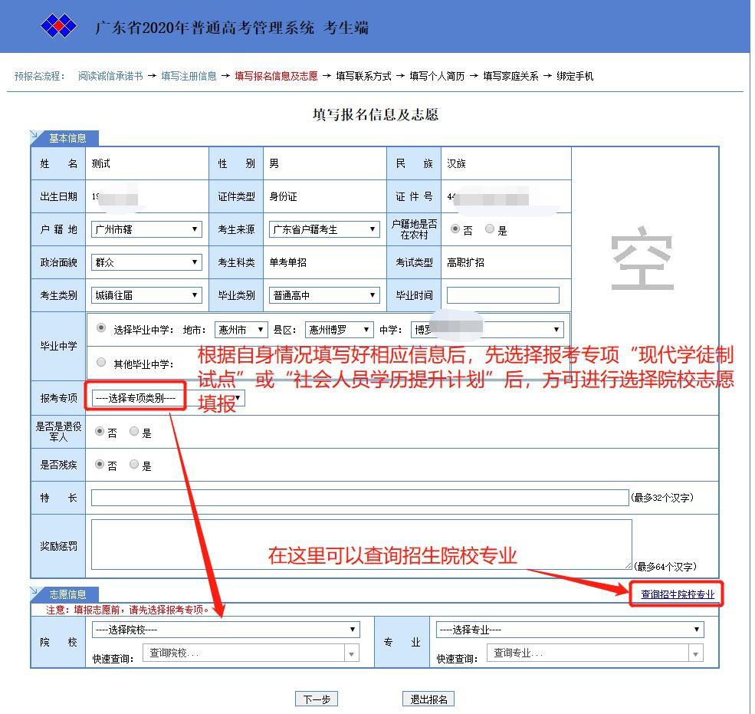Click the 退出报名 button
The width and height of the screenshot is (755, 714).
pos(428,699)
